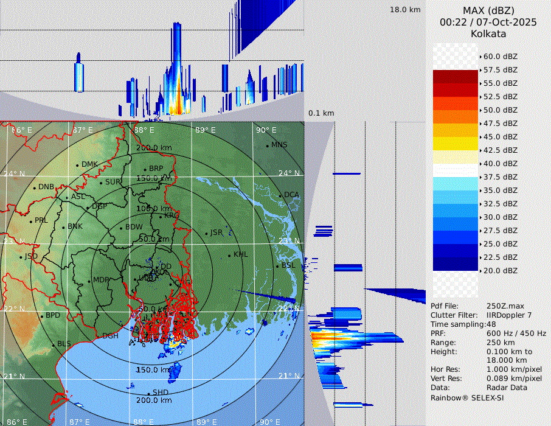Click the 18.0 km height label
The width and height of the screenshot is (551, 426).
coord(405,10)
